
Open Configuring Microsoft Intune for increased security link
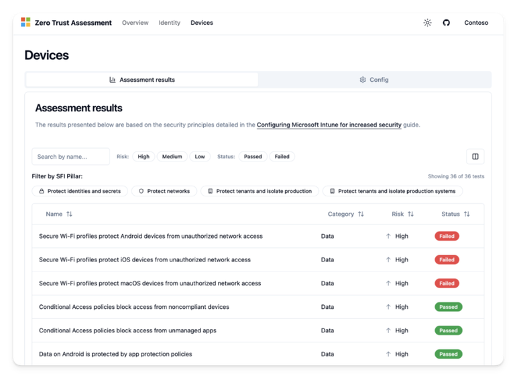point(329,125)
